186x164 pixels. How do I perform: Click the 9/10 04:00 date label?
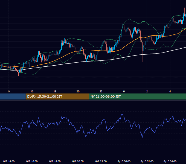click(170, 162)
